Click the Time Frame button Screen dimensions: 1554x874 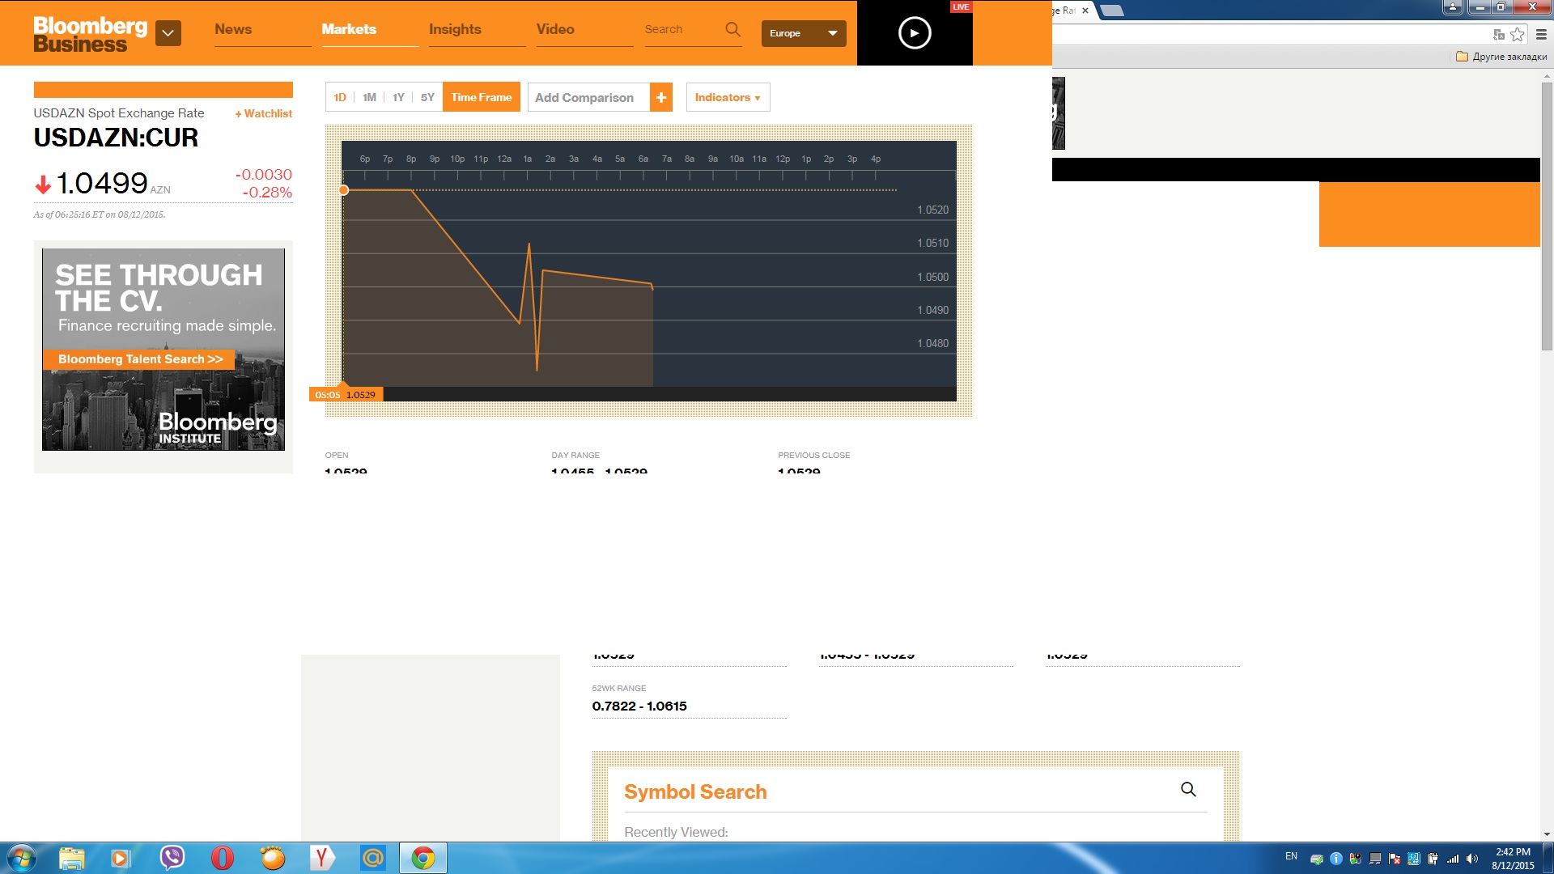click(x=482, y=97)
